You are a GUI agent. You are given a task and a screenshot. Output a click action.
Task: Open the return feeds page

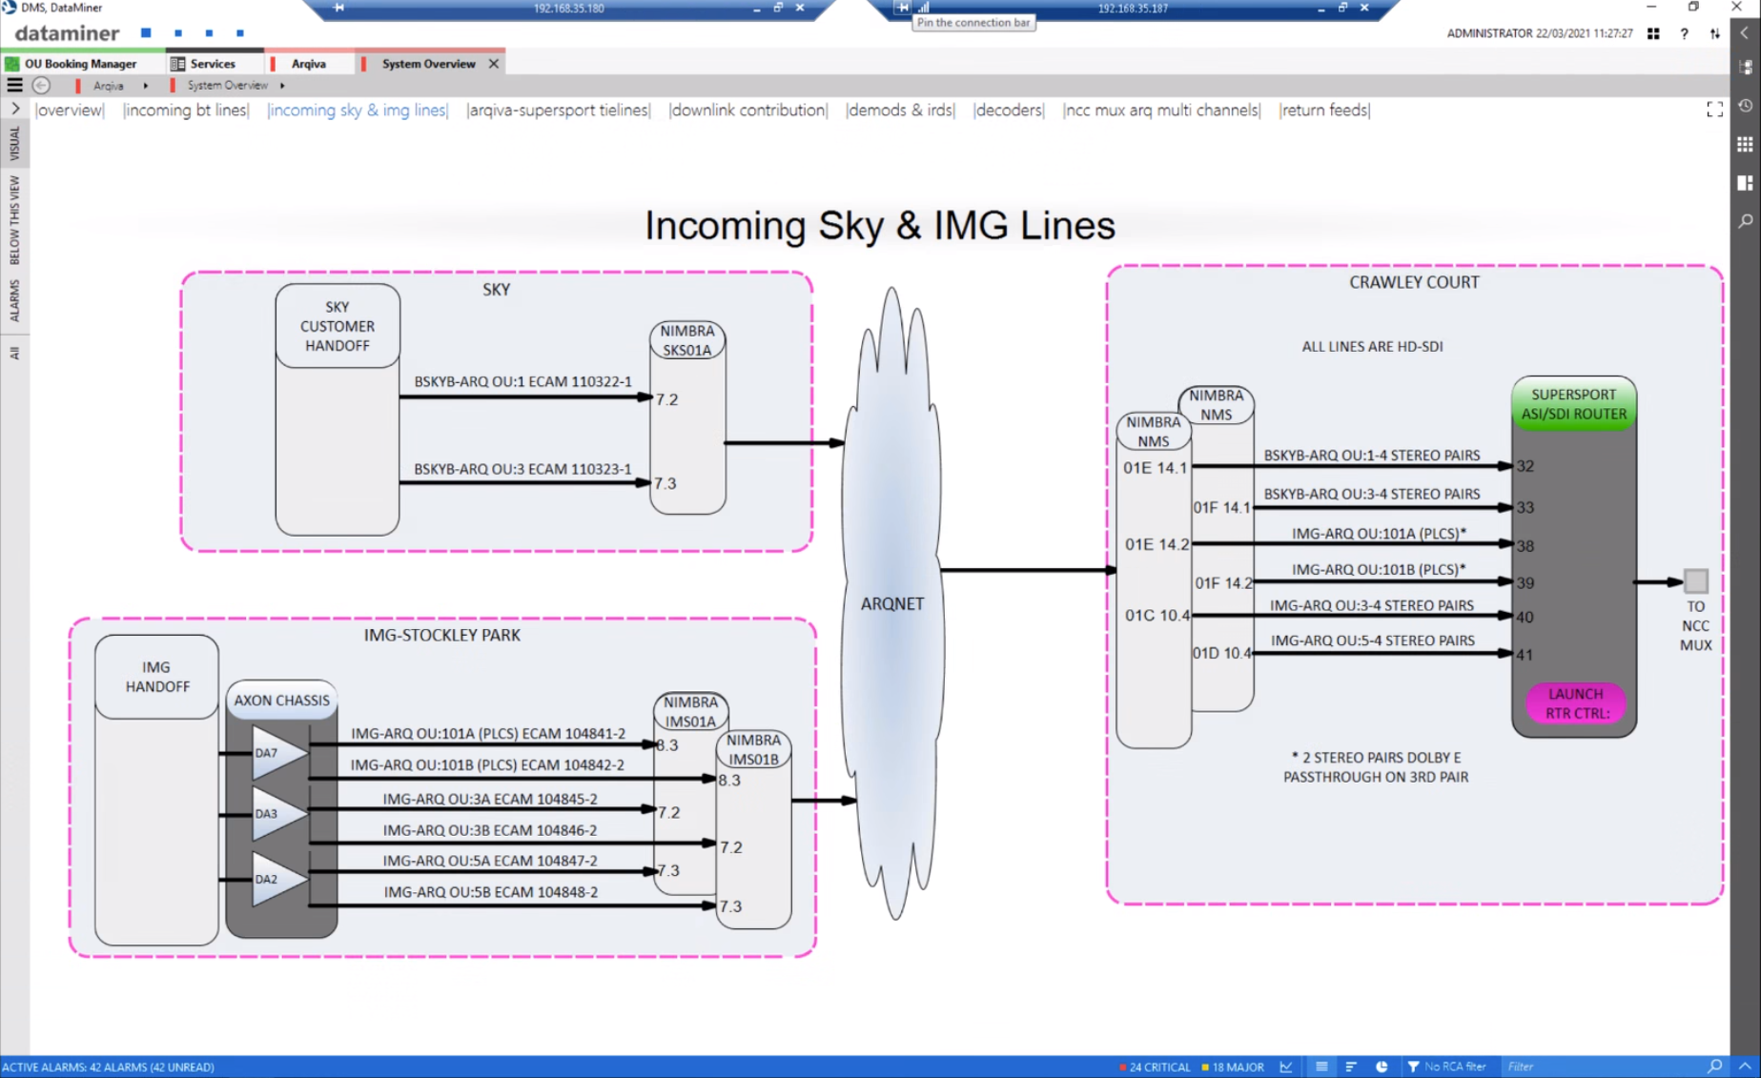(x=1324, y=110)
